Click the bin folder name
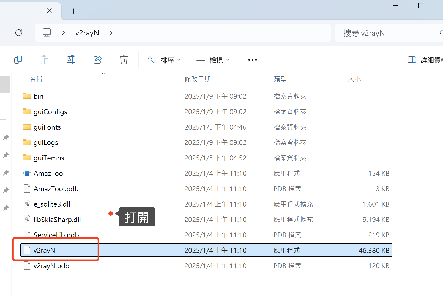 pyautogui.click(x=39, y=96)
